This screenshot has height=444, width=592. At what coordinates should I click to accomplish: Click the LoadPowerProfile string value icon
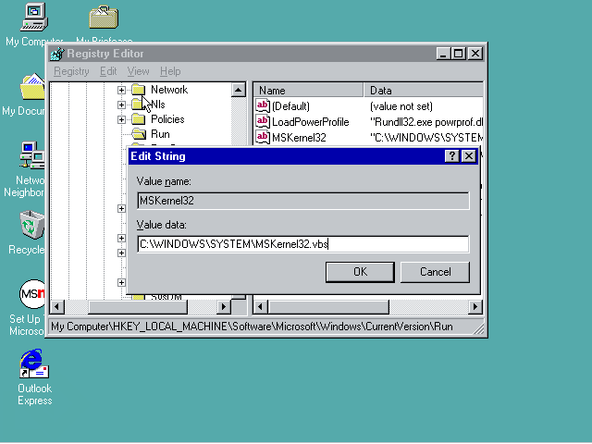pos(263,121)
